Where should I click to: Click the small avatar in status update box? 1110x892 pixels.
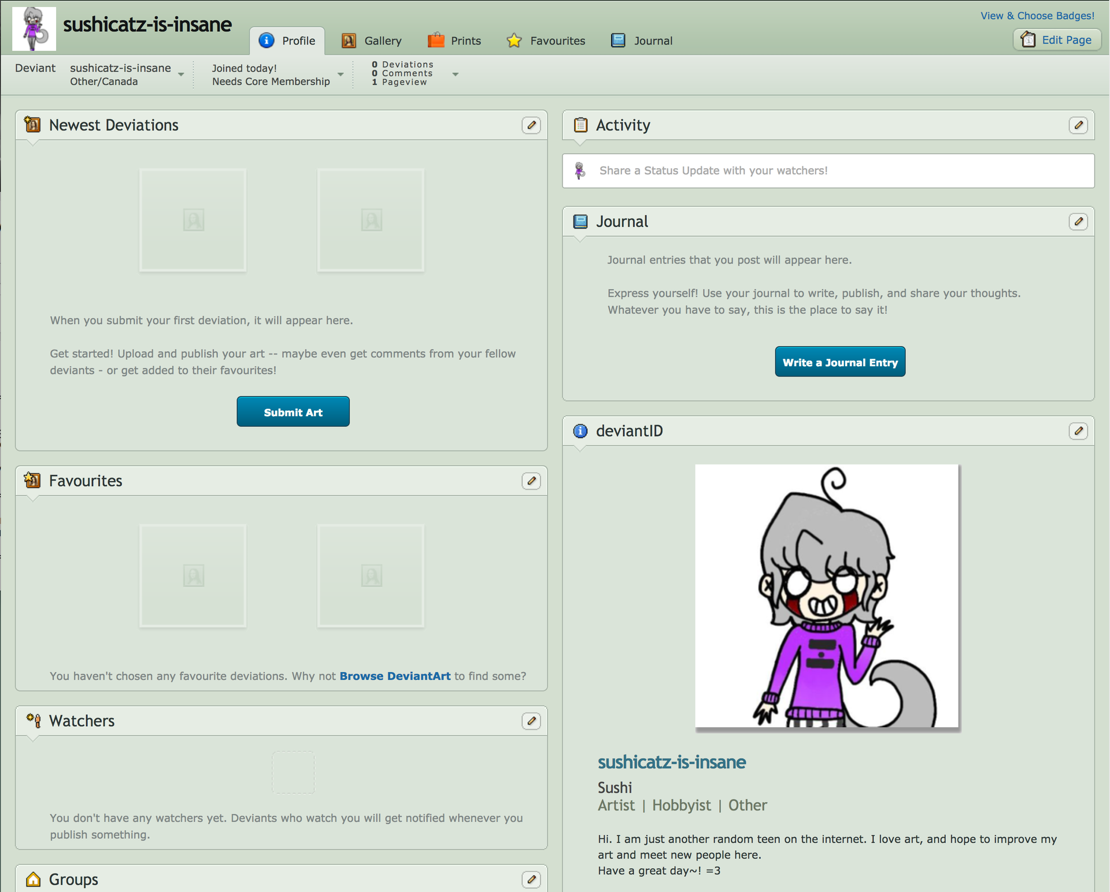pyautogui.click(x=580, y=170)
